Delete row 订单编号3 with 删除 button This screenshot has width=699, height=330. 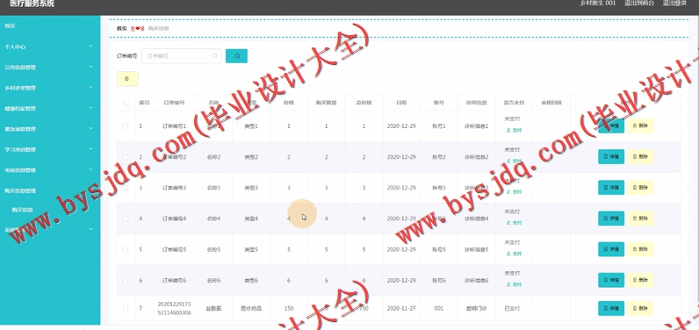tap(640, 188)
